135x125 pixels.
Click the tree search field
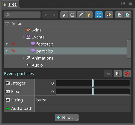click(22, 15)
